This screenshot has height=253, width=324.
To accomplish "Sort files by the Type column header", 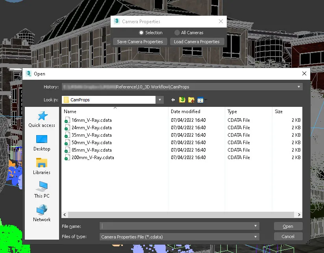I will tap(248, 112).
